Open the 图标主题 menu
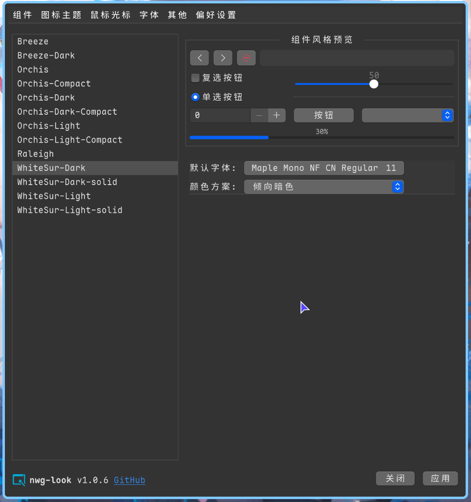 61,15
